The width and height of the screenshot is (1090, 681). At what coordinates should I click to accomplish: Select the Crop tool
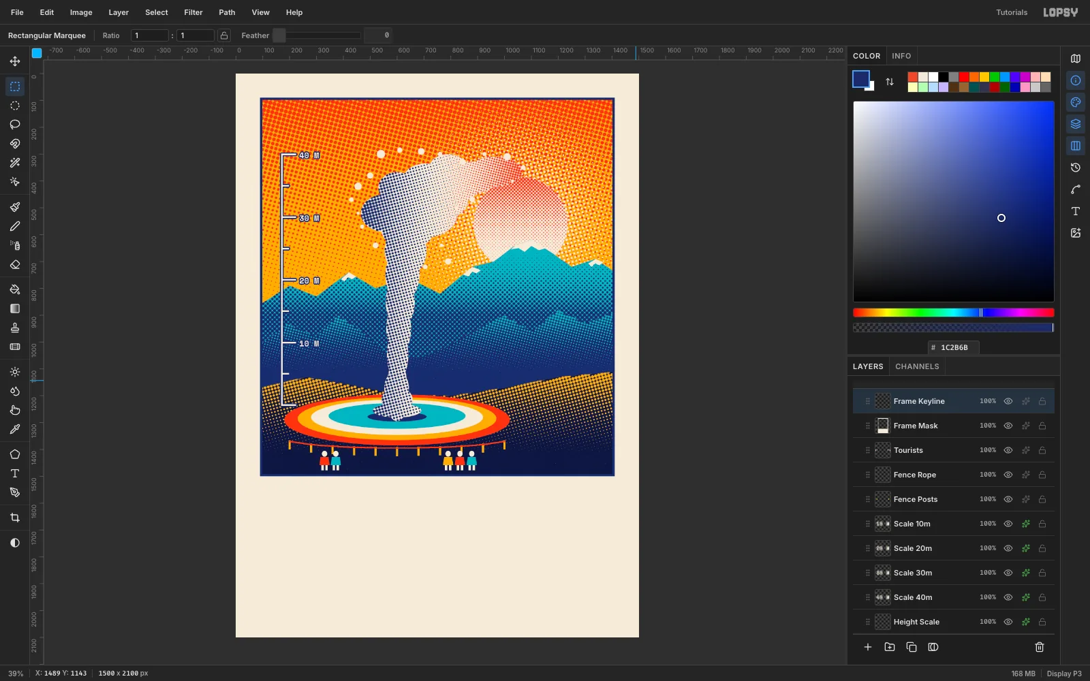click(x=15, y=518)
